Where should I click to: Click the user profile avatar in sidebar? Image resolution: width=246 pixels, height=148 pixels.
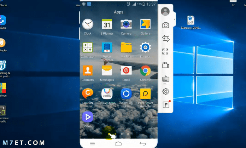tap(165, 11)
